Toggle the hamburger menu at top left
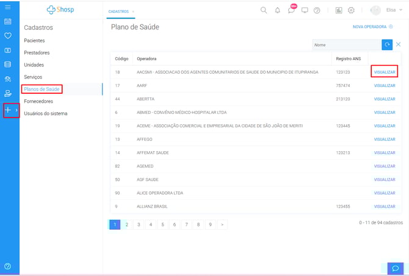409x276 pixels. (8, 7)
